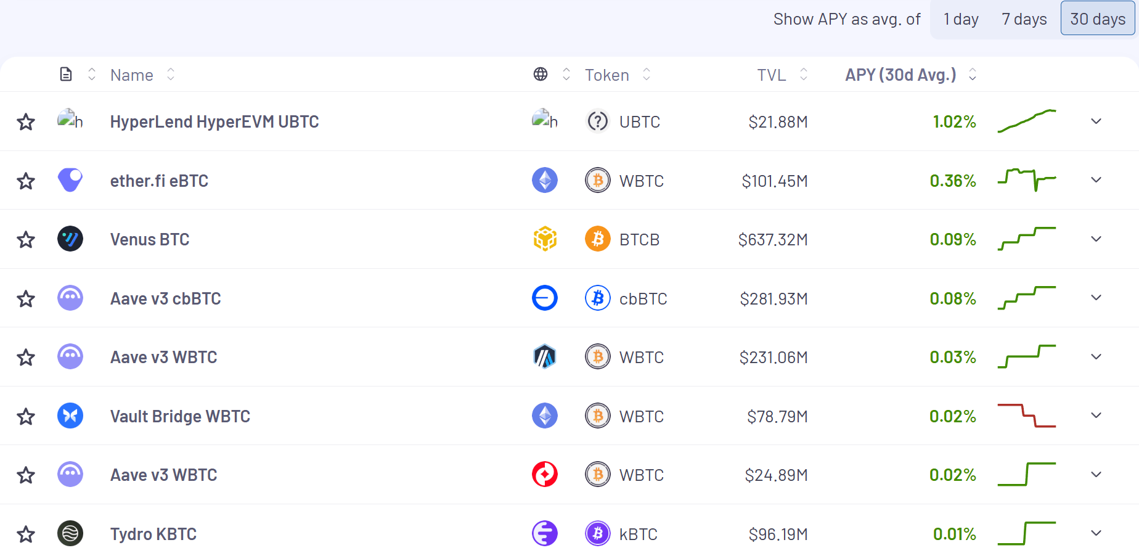
Task: Open the Aave v3 cbBTC pool name
Action: click(165, 298)
